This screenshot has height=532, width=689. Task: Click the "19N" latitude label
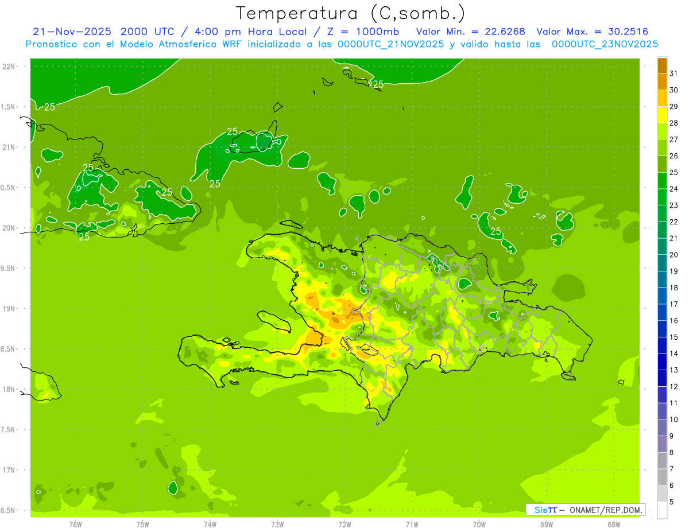click(9, 309)
